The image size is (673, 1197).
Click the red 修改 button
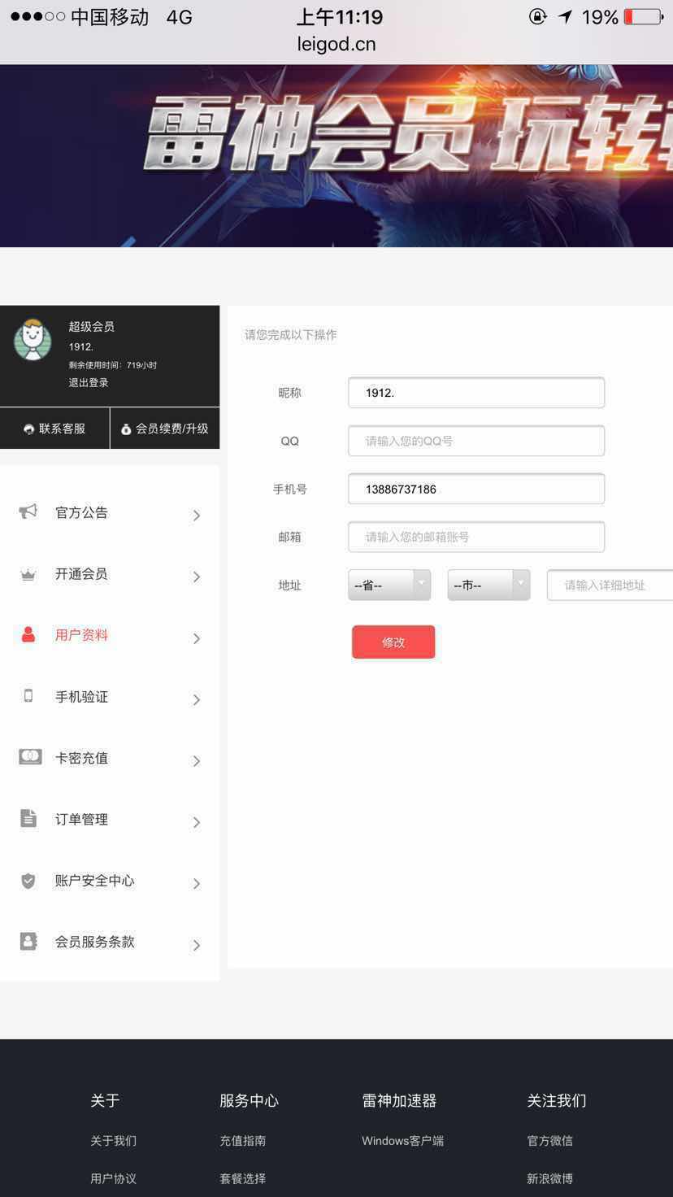tap(393, 642)
